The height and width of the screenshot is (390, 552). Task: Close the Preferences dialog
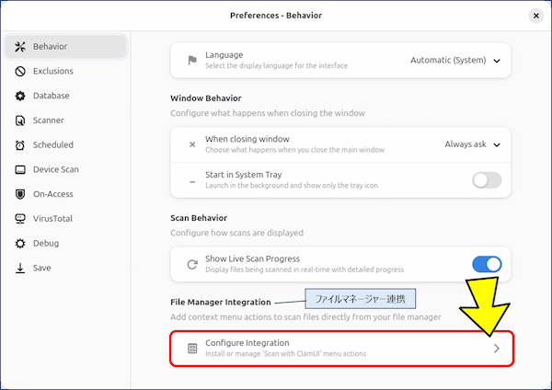(535, 16)
